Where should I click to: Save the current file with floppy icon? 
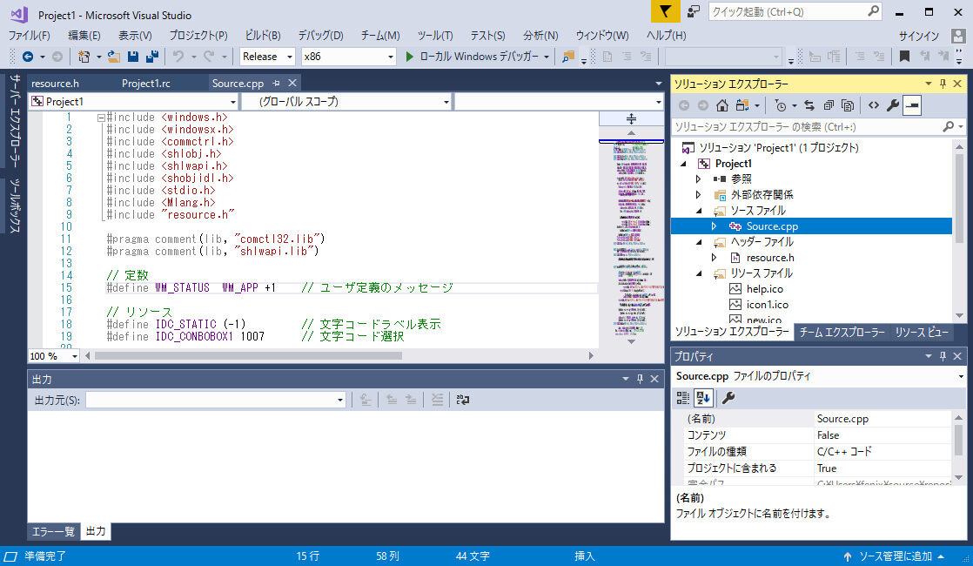pos(133,57)
